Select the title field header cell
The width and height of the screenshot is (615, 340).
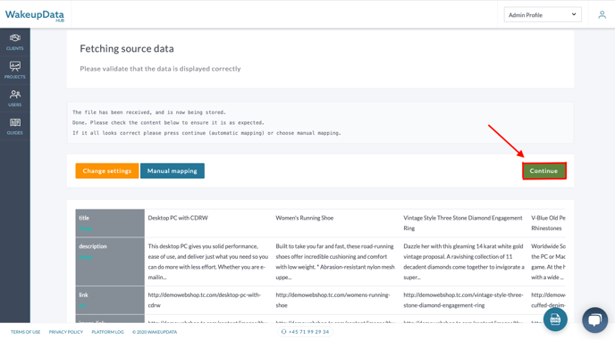click(110, 223)
